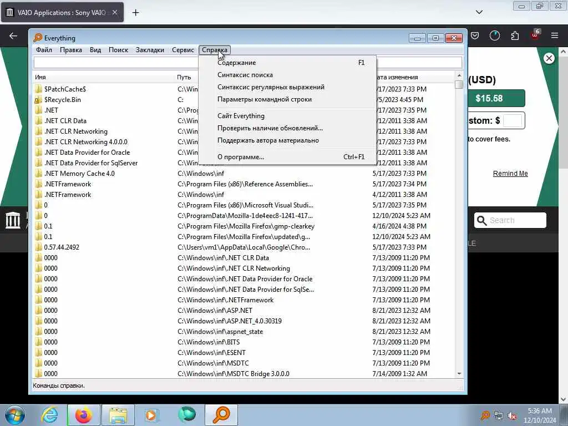Click the custom amount input field

point(513,120)
